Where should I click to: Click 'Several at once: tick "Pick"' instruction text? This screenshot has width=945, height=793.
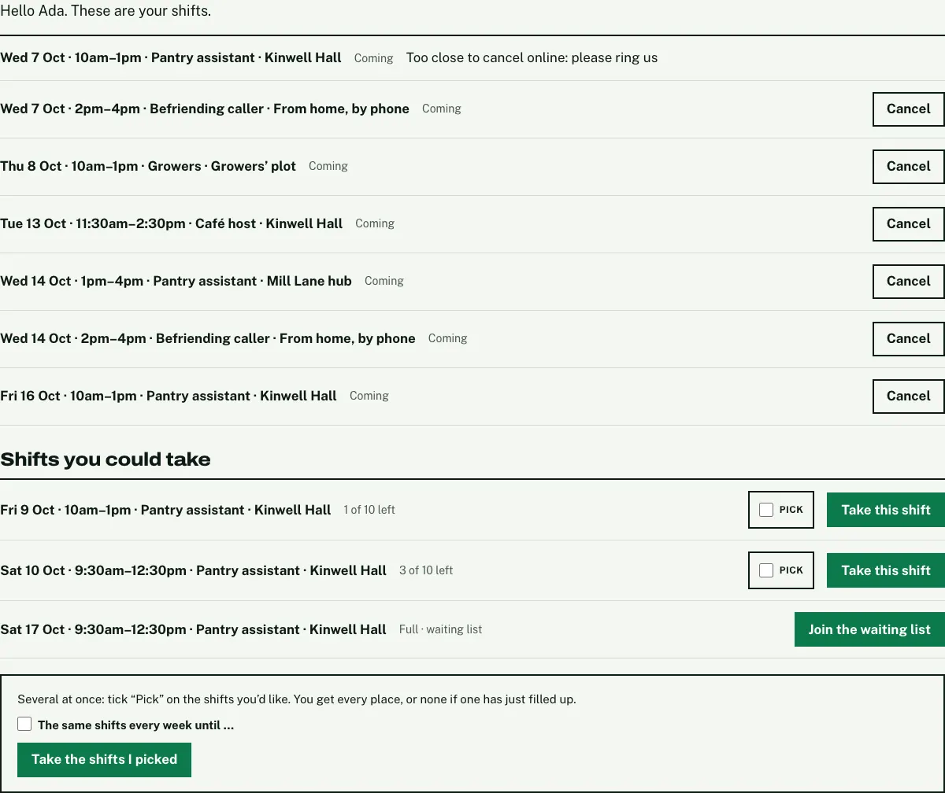point(297,699)
